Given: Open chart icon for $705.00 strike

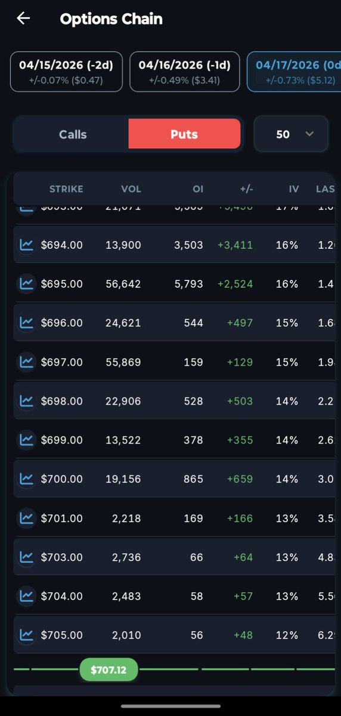Looking at the screenshot, I should point(26,635).
